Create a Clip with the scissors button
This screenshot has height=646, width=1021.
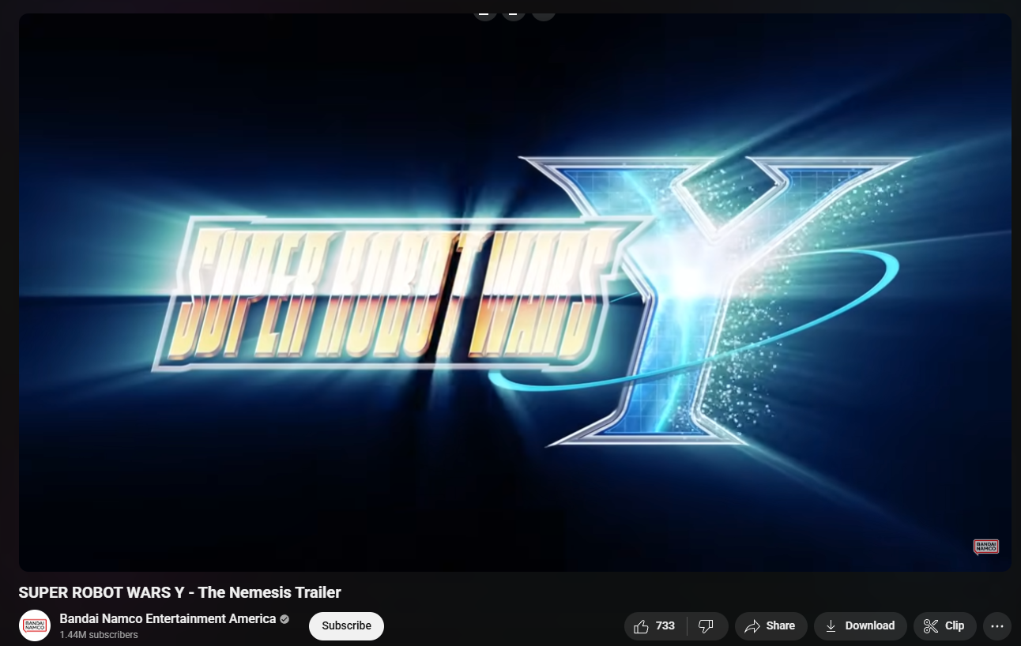(944, 626)
